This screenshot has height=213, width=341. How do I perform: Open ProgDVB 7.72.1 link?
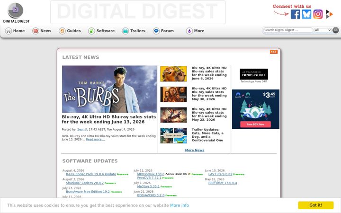point(149,178)
